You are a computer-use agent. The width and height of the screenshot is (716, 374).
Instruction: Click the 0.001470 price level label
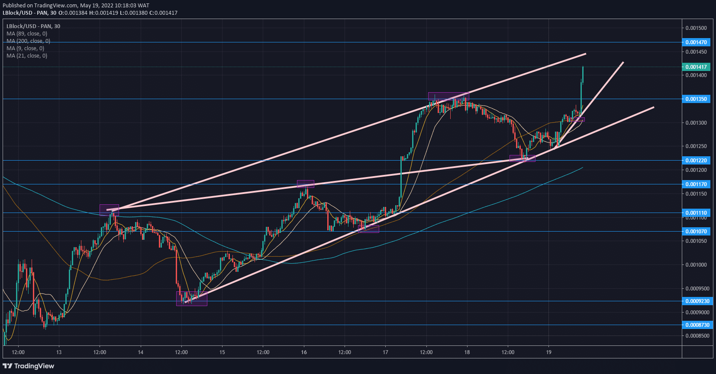coord(696,42)
